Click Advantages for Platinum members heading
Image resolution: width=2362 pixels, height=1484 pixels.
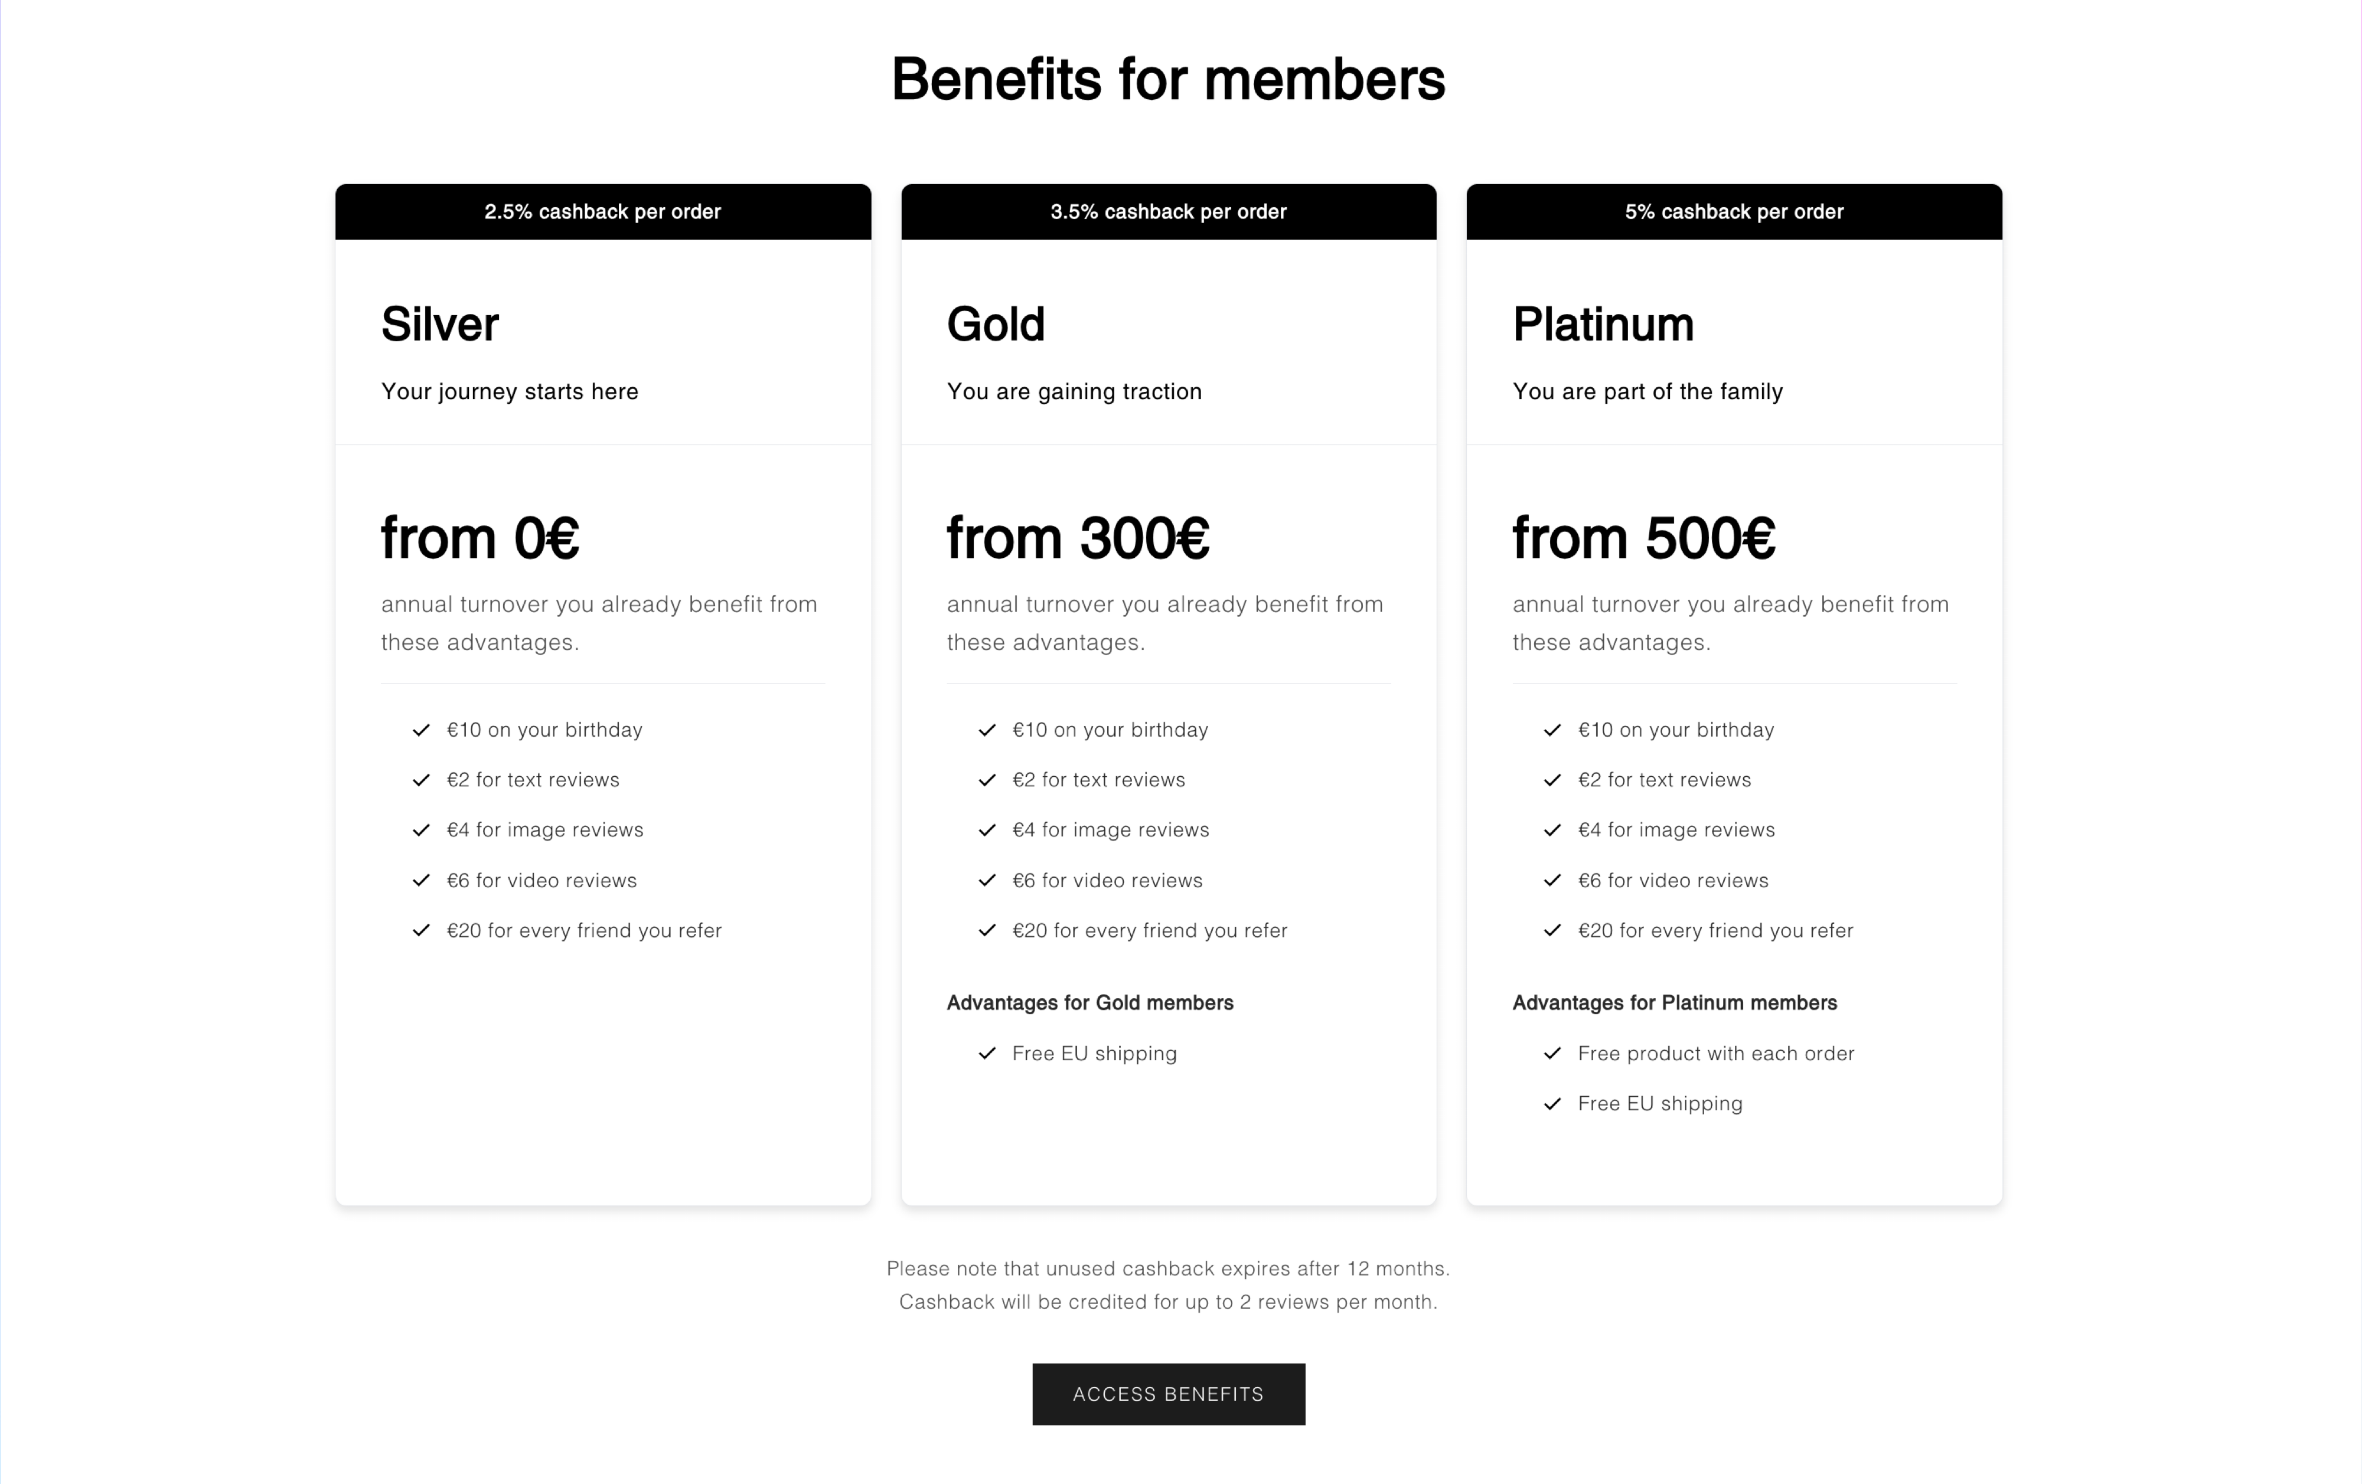(x=1675, y=1002)
